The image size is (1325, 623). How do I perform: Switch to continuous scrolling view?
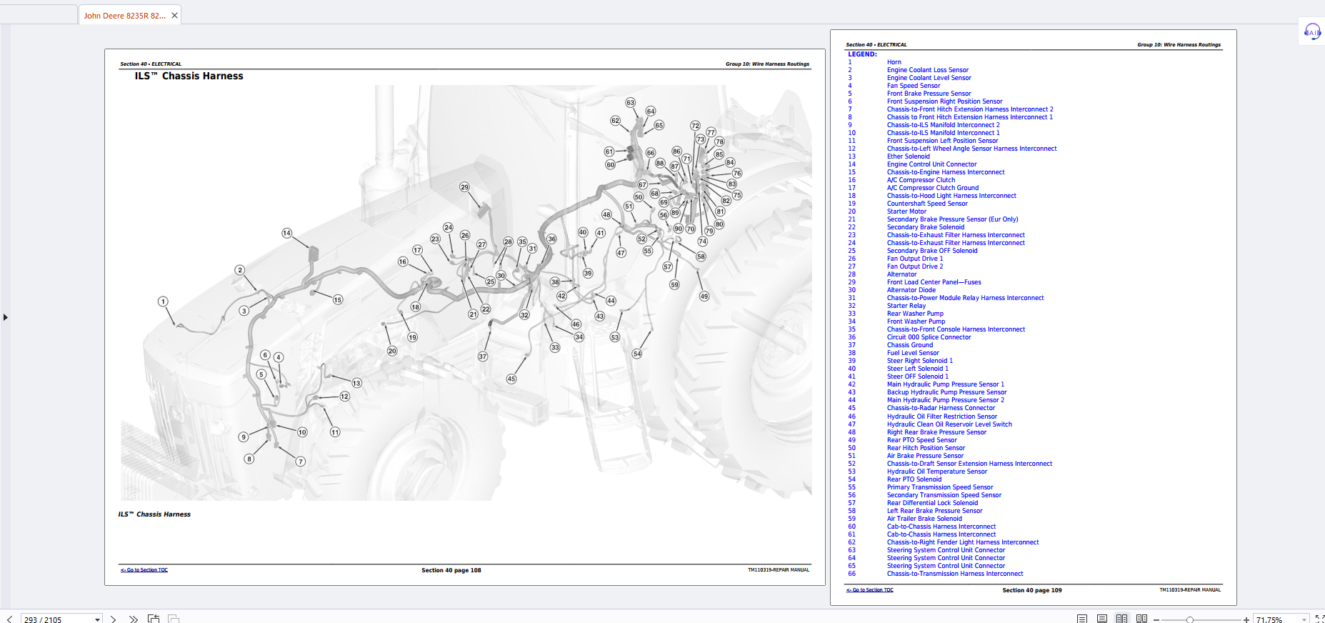(1102, 619)
